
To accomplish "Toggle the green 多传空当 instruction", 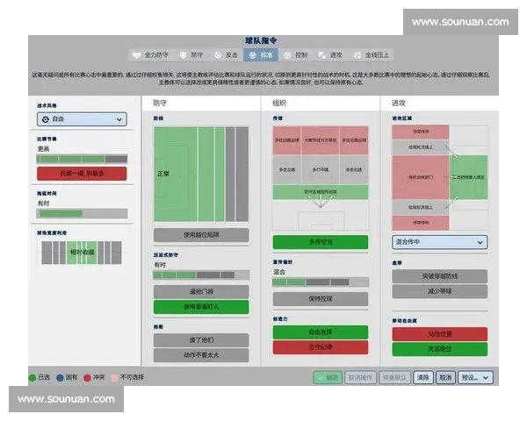I will pos(321,242).
